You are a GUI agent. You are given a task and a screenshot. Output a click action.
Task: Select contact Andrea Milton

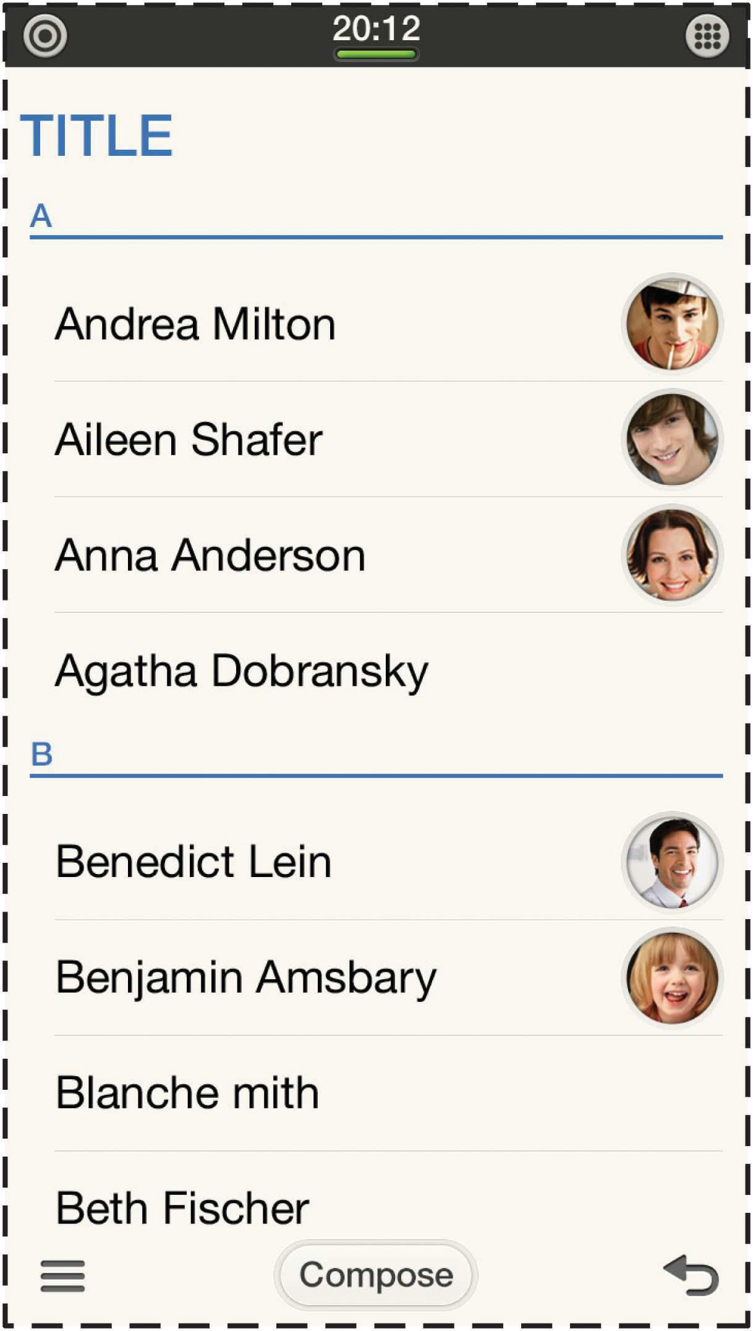[x=195, y=324]
